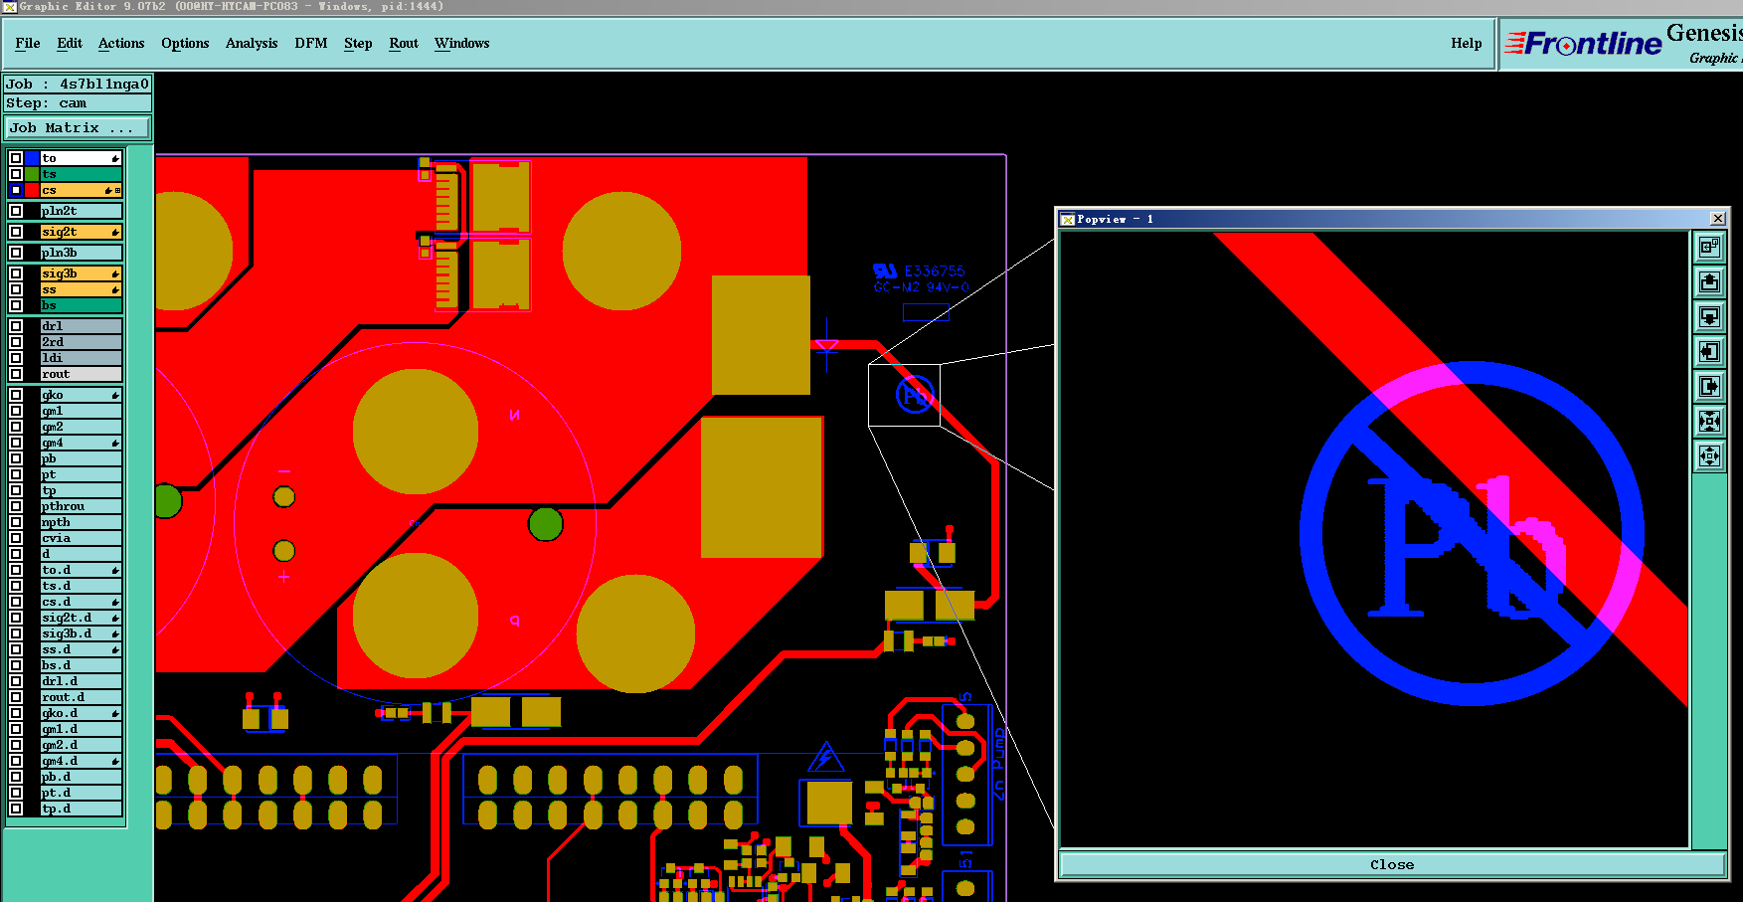Click the edit marker icon on 'sig3b.d' layer
The width and height of the screenshot is (1743, 902).
point(115,633)
